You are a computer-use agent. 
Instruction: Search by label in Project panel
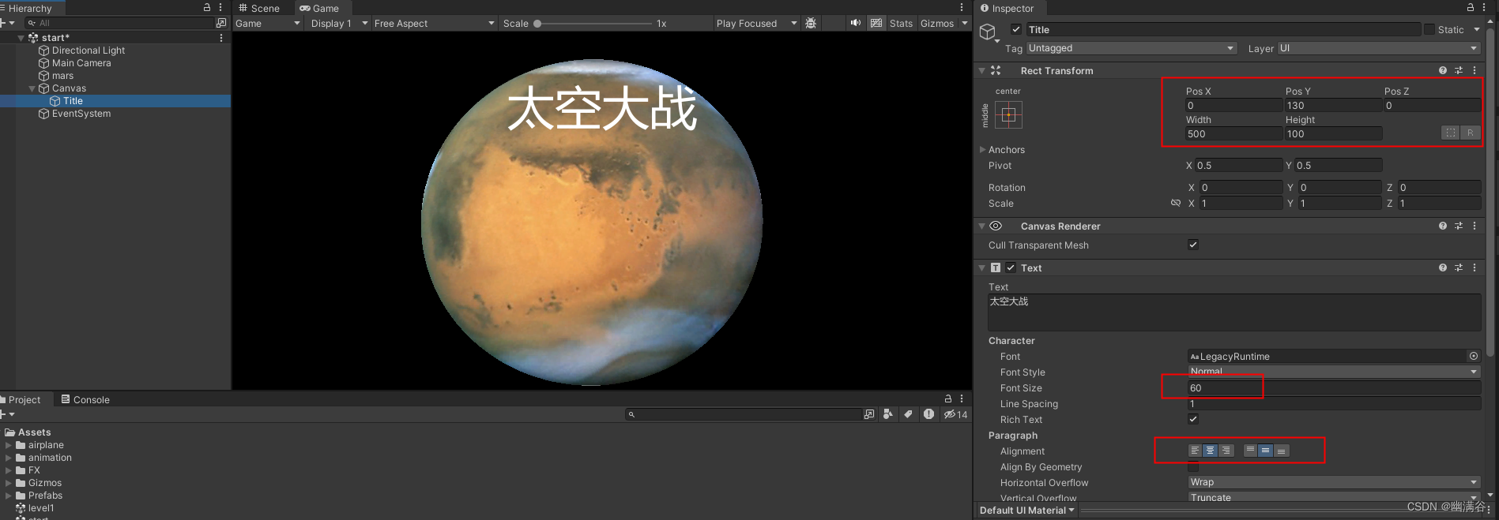click(908, 414)
